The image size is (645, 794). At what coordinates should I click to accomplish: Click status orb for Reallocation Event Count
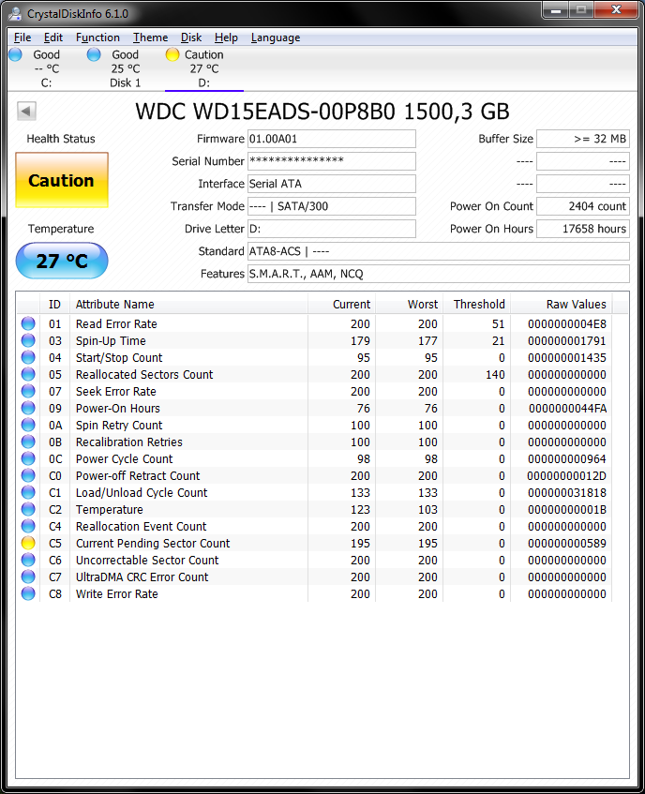(x=28, y=526)
